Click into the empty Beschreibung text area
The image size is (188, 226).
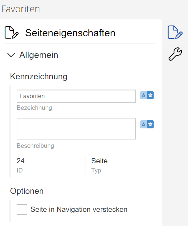point(76,129)
